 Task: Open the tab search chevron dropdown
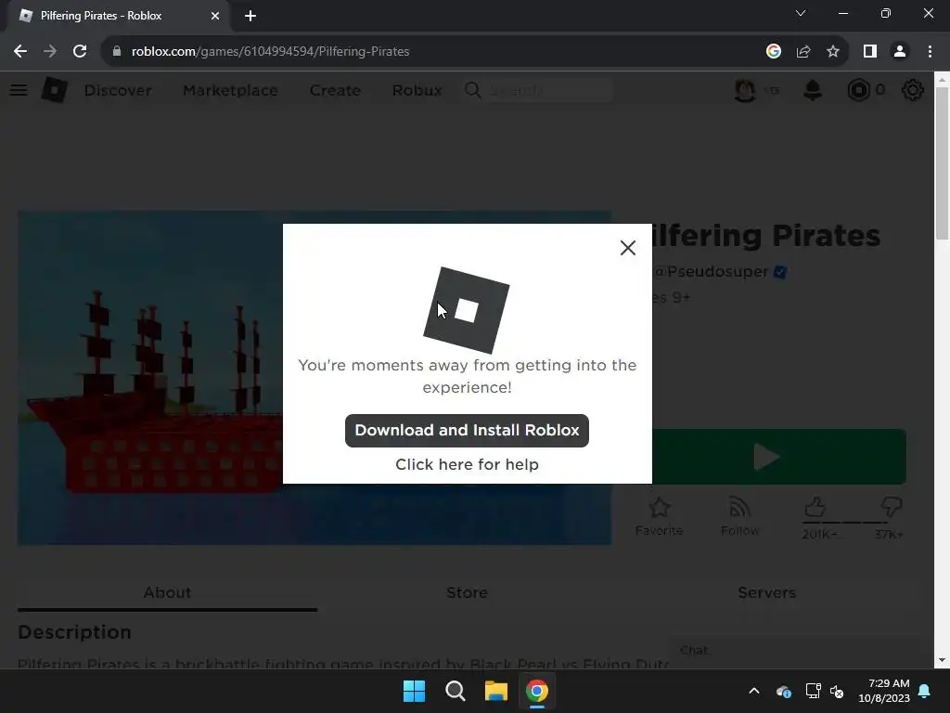click(801, 13)
